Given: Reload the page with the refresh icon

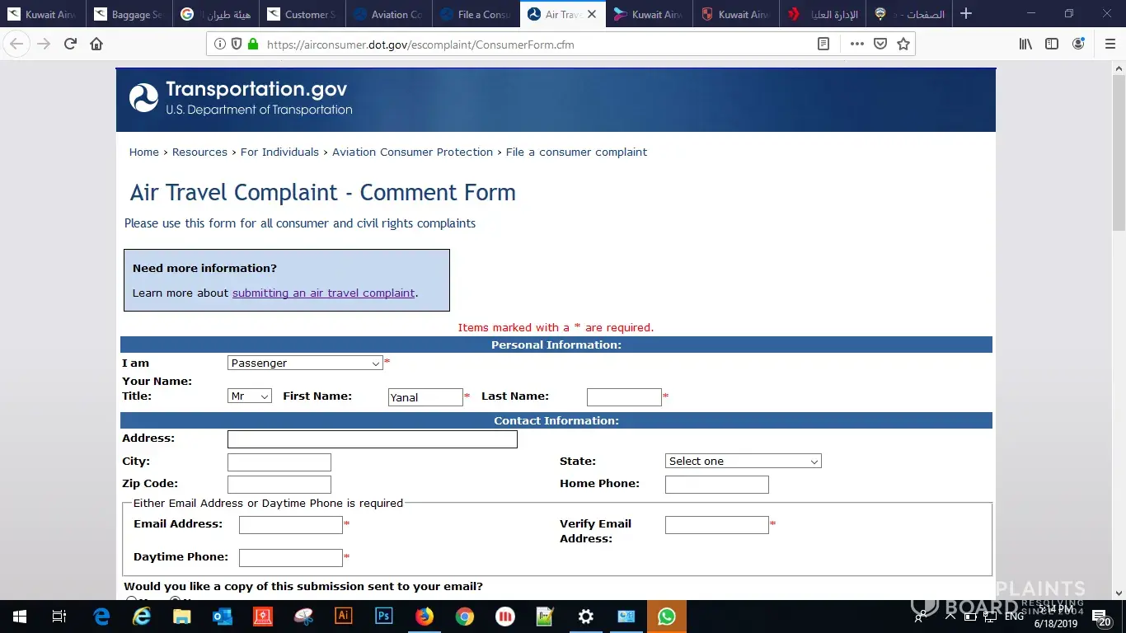Looking at the screenshot, I should tap(70, 45).
